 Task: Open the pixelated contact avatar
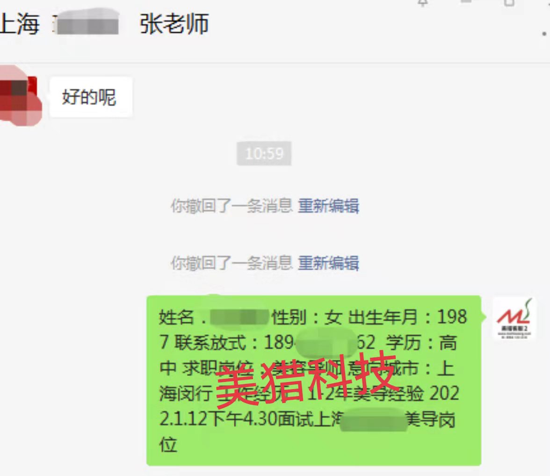[19, 95]
